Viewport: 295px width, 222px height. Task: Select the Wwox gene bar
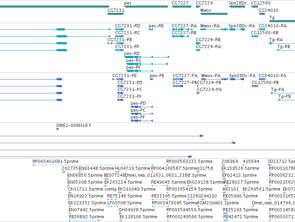click(214, 14)
